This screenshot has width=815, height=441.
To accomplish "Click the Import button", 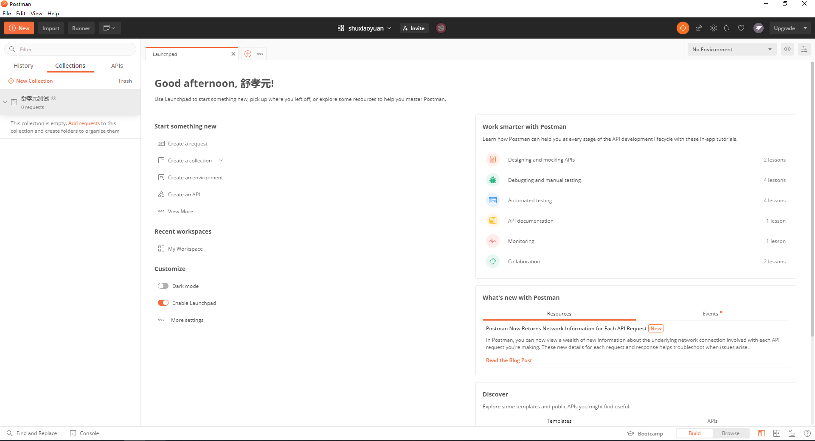I will pyautogui.click(x=51, y=28).
